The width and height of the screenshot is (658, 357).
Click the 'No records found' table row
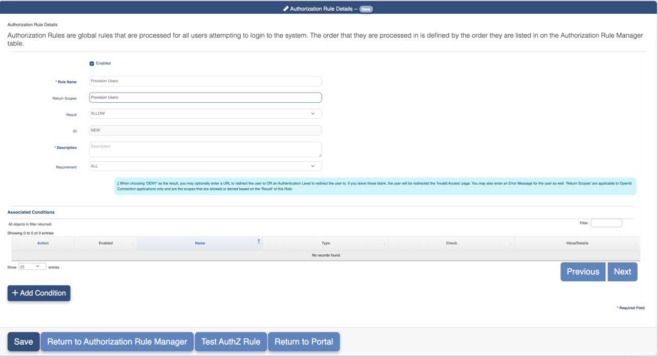coord(326,255)
